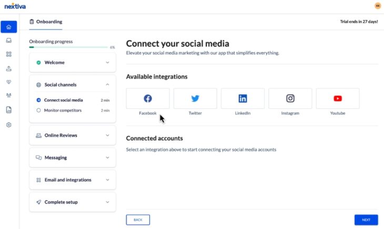Select the Twitter integration tile

tap(195, 98)
